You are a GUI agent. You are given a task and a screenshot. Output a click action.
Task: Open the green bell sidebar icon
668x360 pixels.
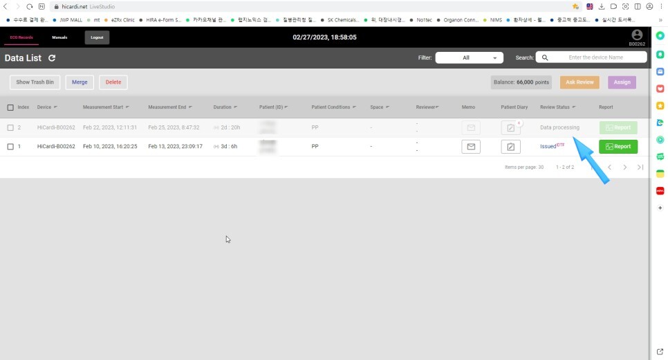click(x=660, y=55)
